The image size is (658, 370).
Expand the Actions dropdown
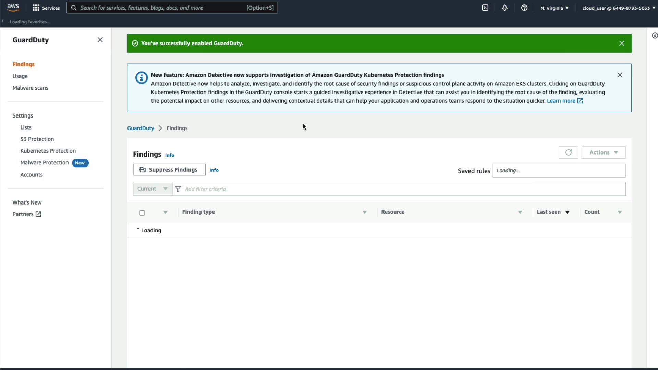click(x=603, y=152)
